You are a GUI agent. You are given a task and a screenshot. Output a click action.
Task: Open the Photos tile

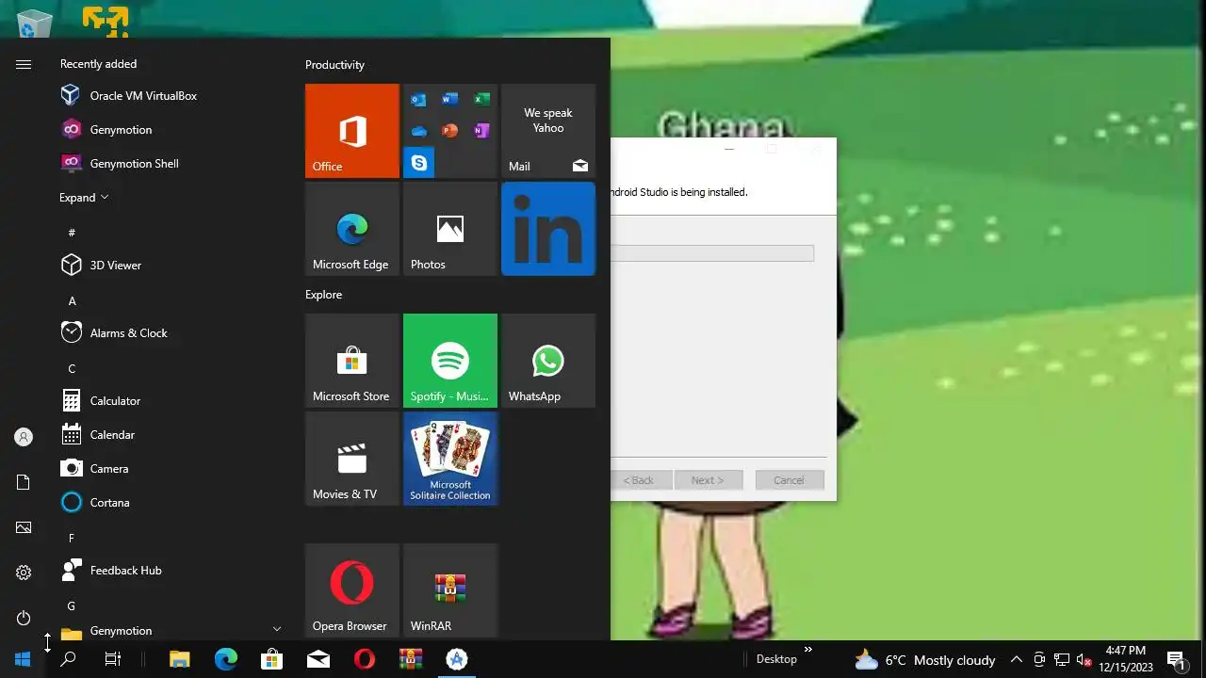[x=450, y=229]
